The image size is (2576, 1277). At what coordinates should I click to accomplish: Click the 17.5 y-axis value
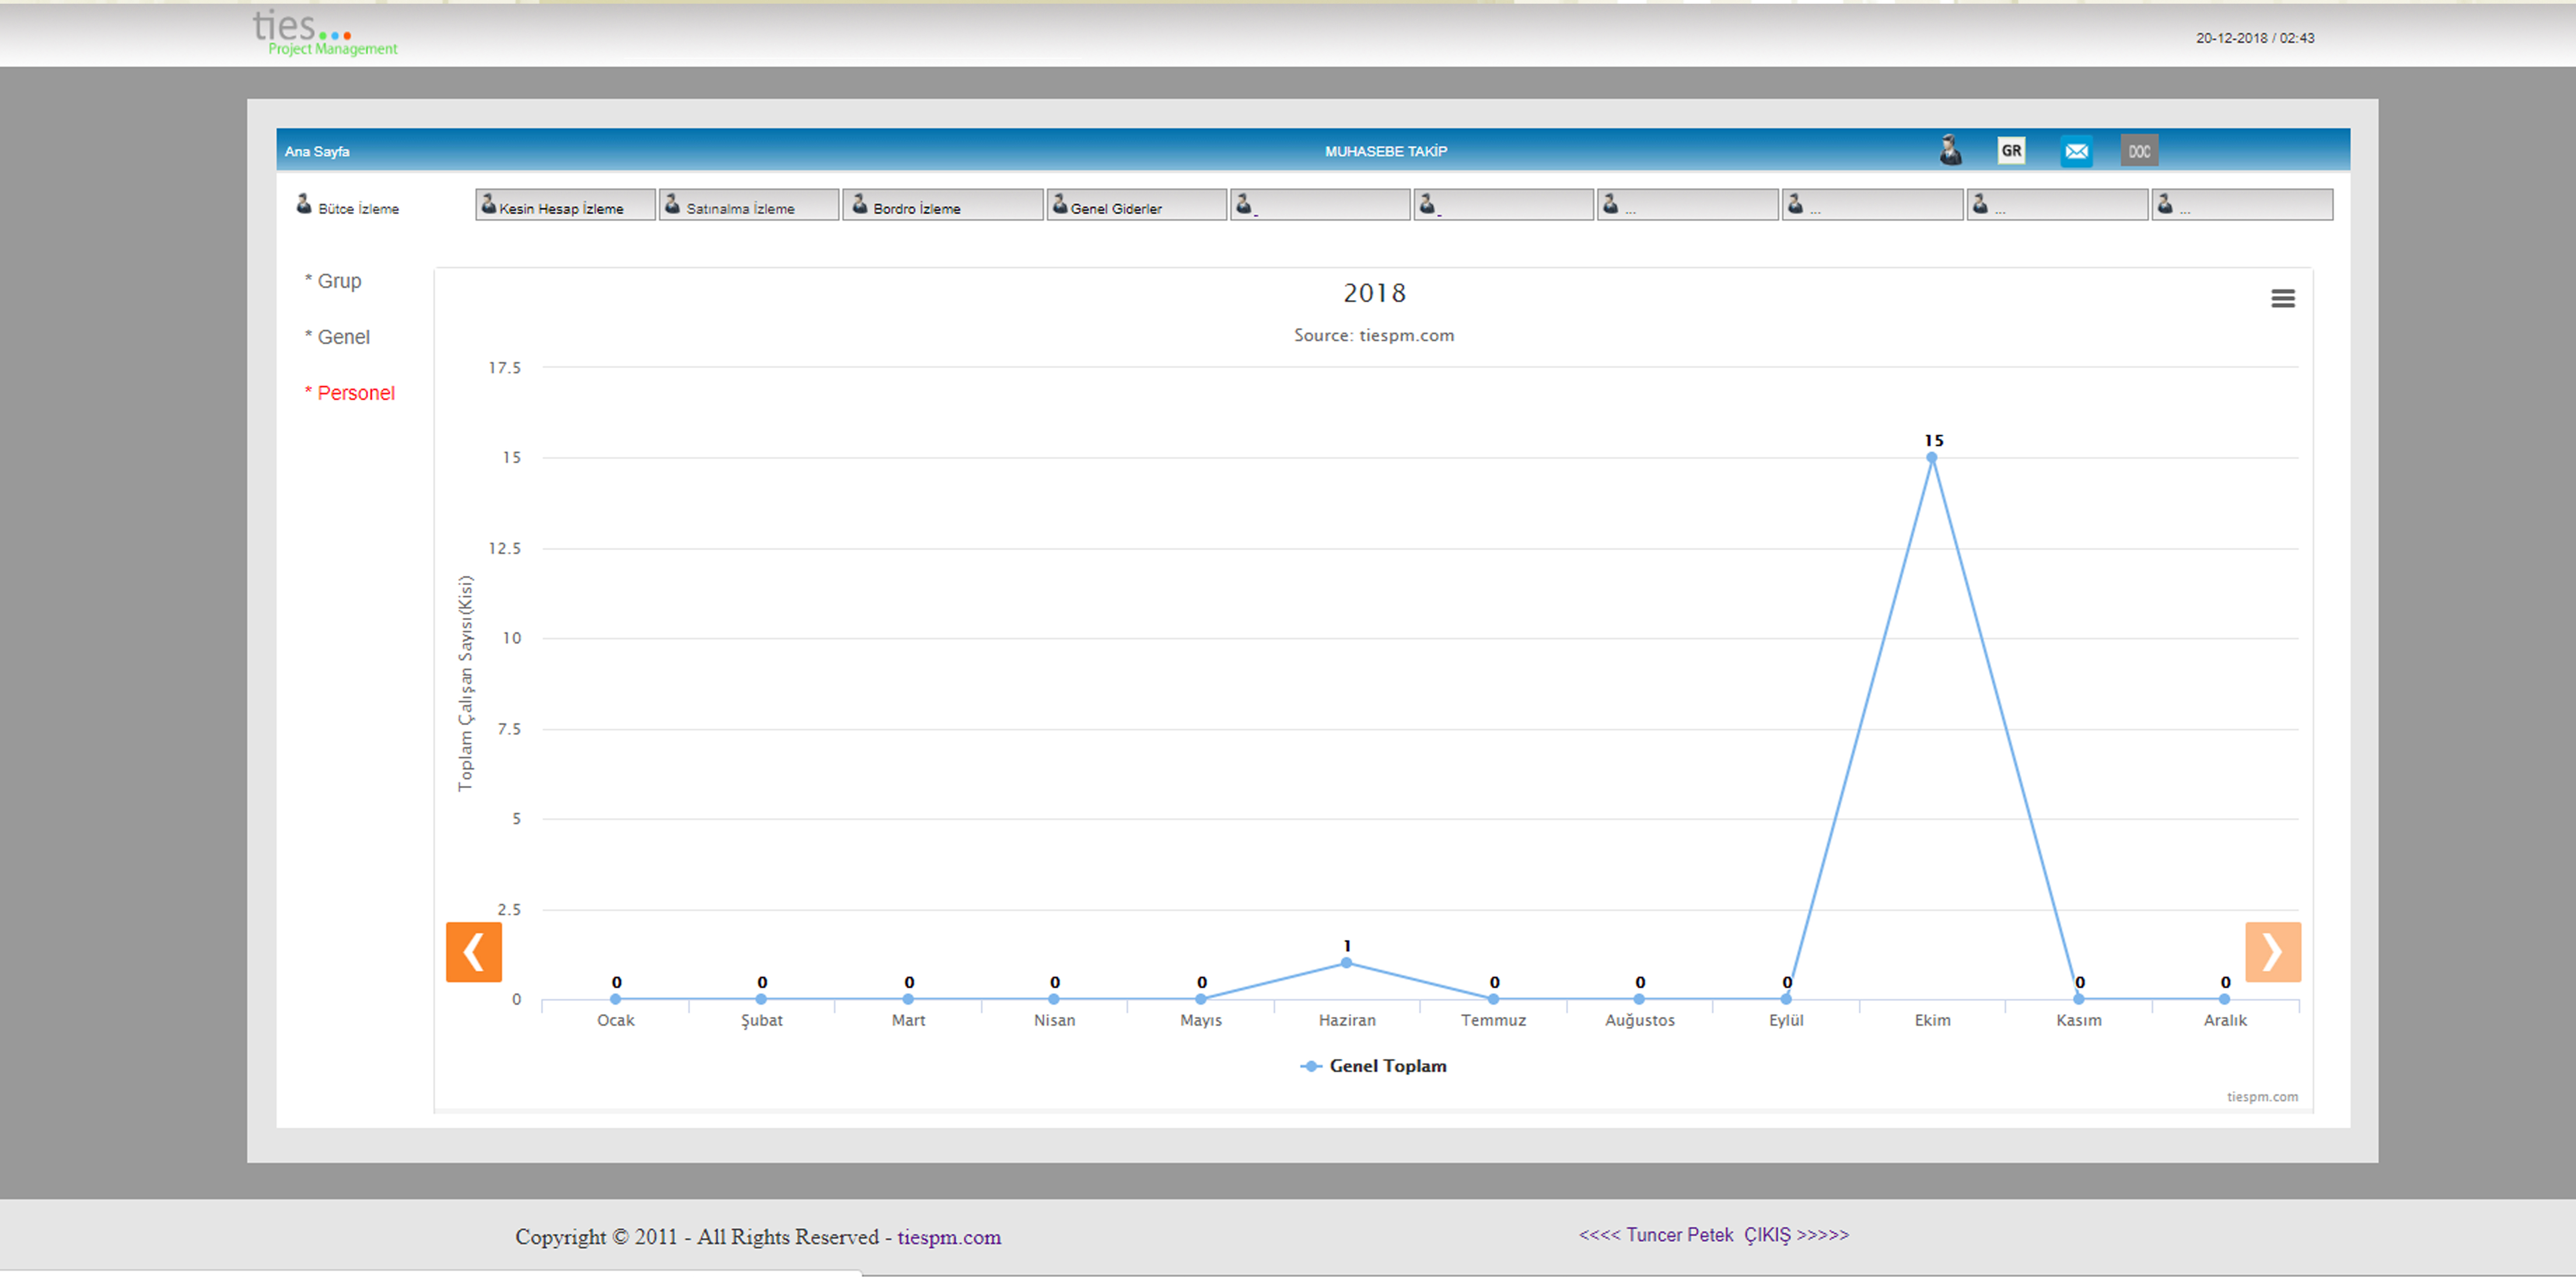[504, 368]
